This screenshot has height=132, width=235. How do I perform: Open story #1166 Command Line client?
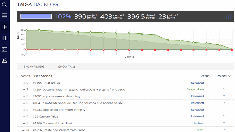pos(52,123)
